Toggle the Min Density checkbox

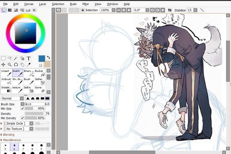coord(22,118)
